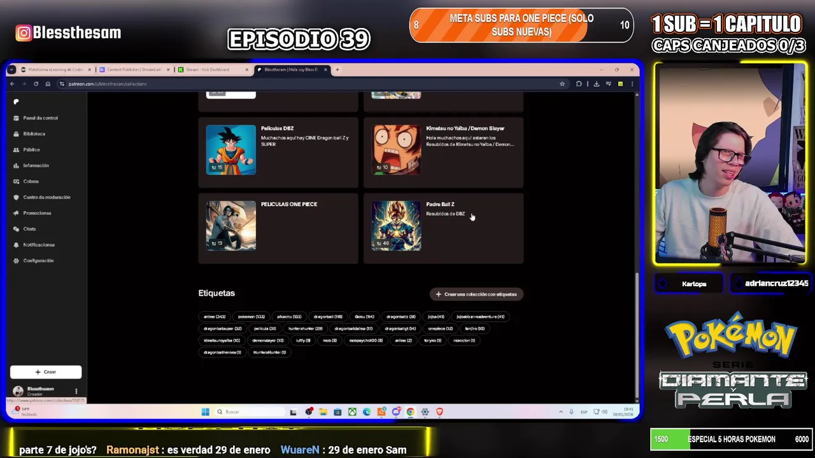Switch to Stream Kick Dashboard tab
The height and width of the screenshot is (458, 815).
tap(213, 69)
